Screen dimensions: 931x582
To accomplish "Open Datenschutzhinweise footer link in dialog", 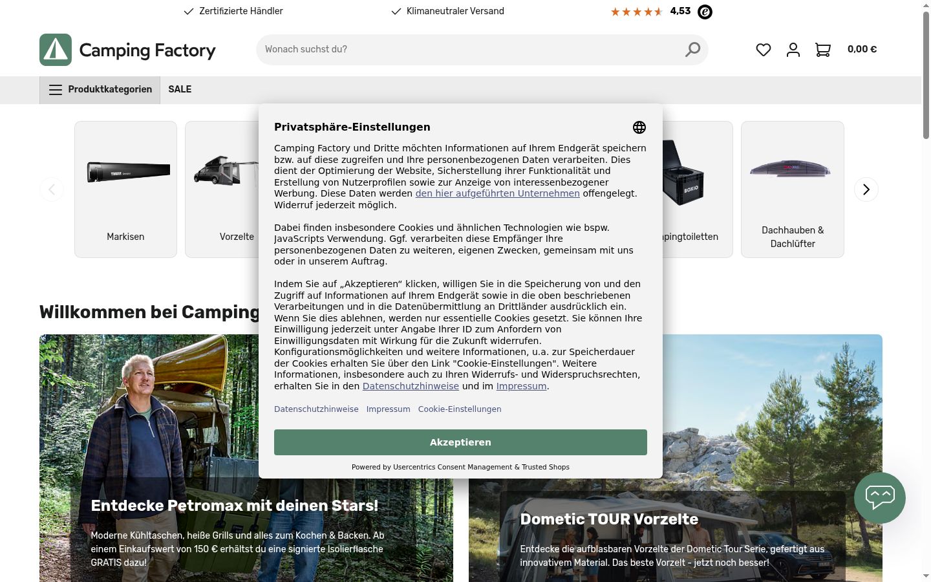I will (316, 409).
